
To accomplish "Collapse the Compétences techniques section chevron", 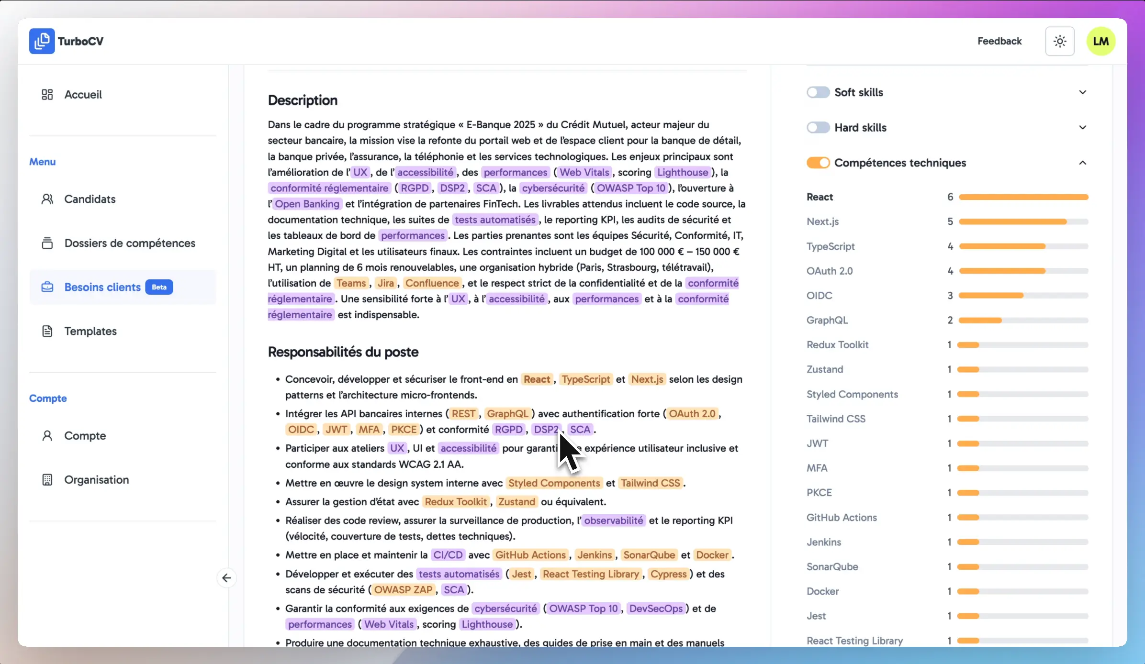I will coord(1082,163).
